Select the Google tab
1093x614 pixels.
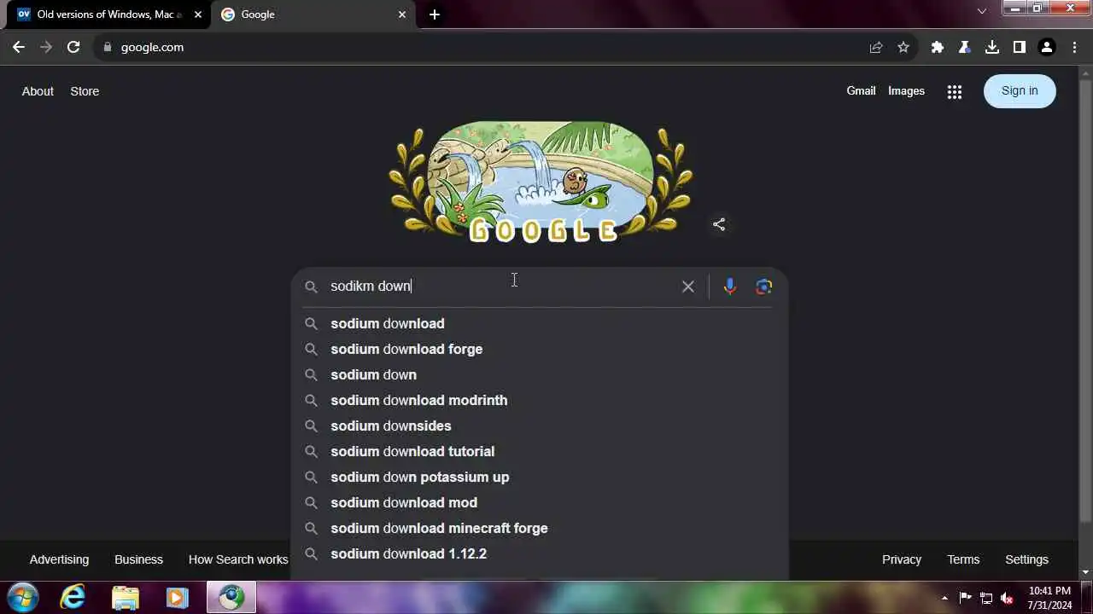[314, 14]
